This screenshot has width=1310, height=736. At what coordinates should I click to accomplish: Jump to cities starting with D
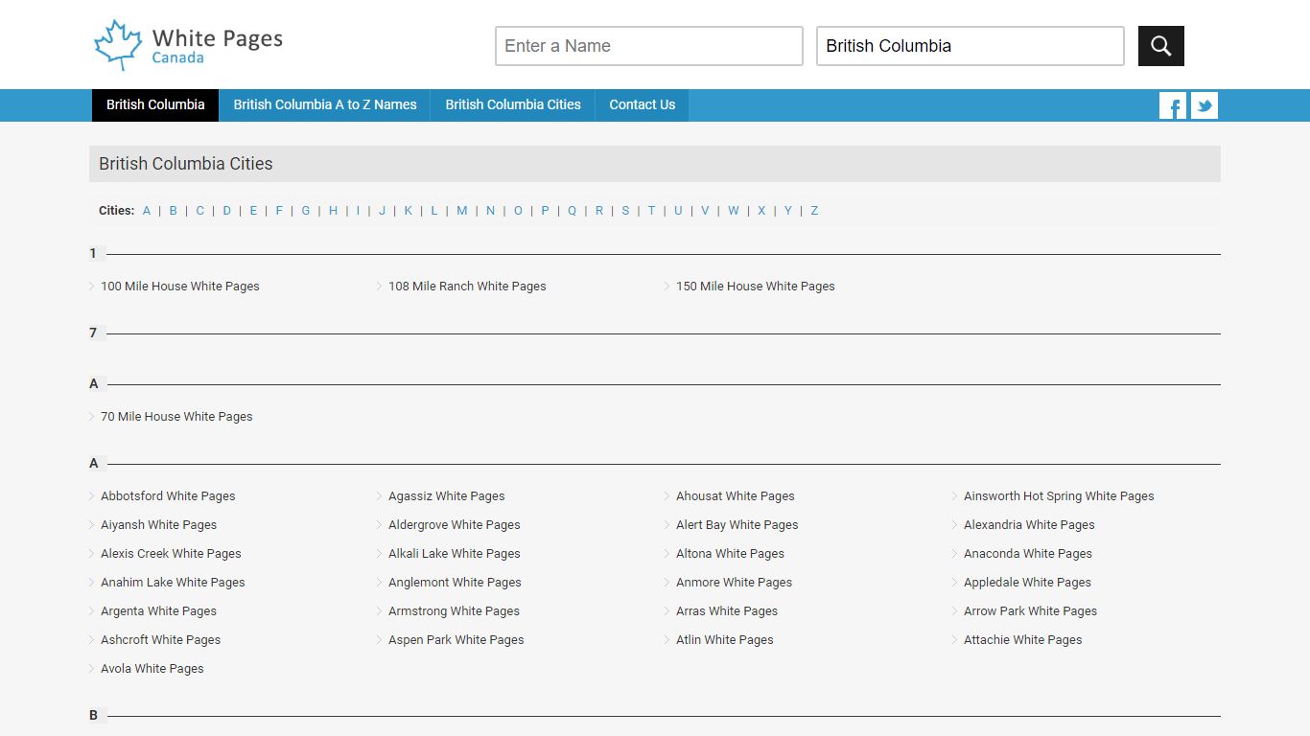[227, 211]
